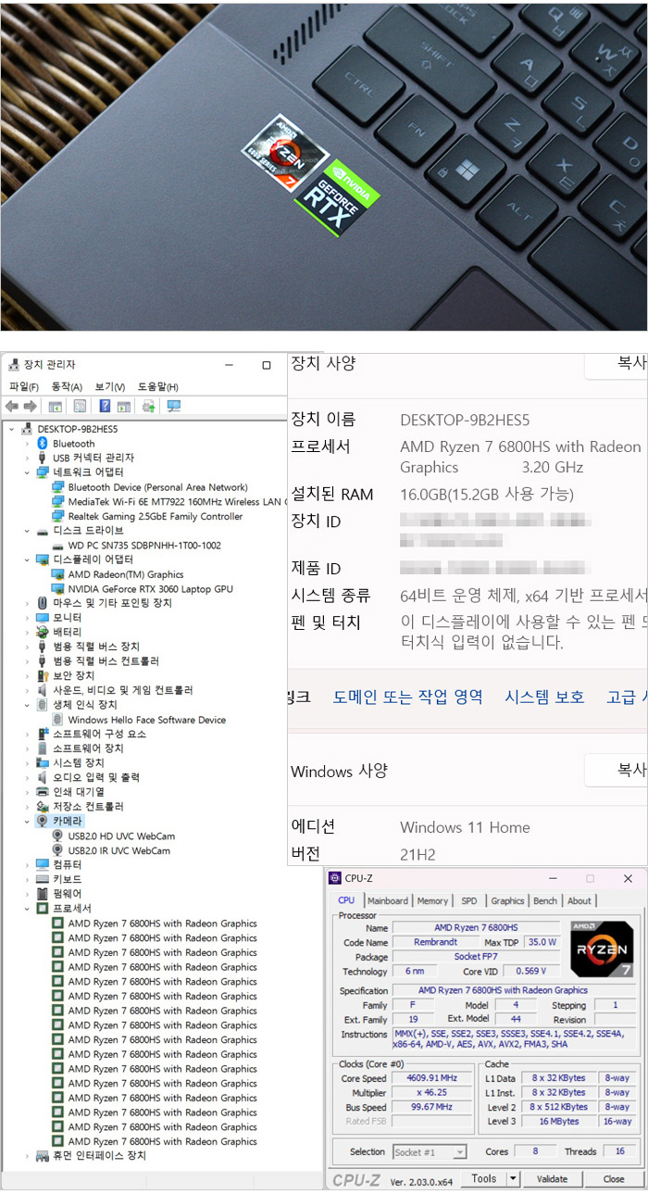This screenshot has width=648, height=1194.
Task: Select MediaTek Wi-Fi 6E MT7922 adapter
Action: pyautogui.click(x=177, y=501)
